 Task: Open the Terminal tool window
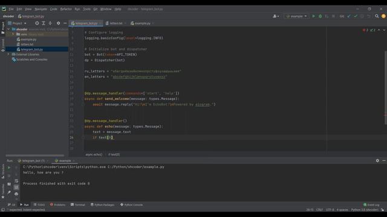point(78,205)
